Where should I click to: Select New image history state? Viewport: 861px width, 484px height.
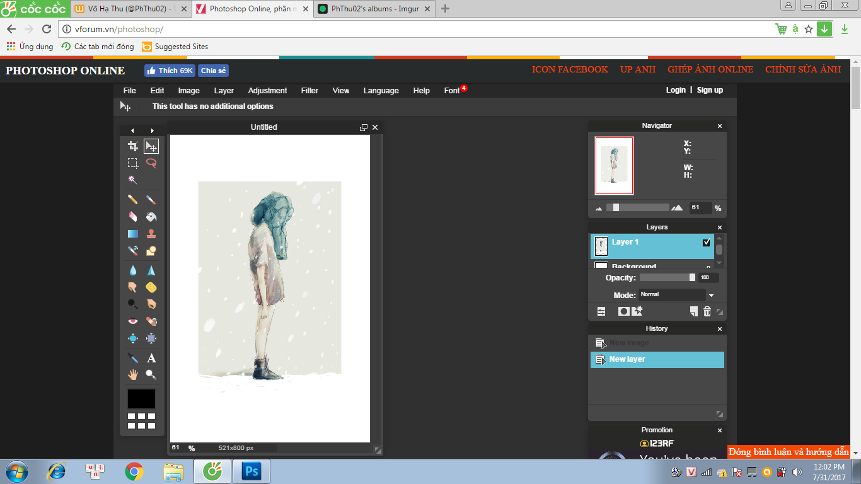click(657, 343)
